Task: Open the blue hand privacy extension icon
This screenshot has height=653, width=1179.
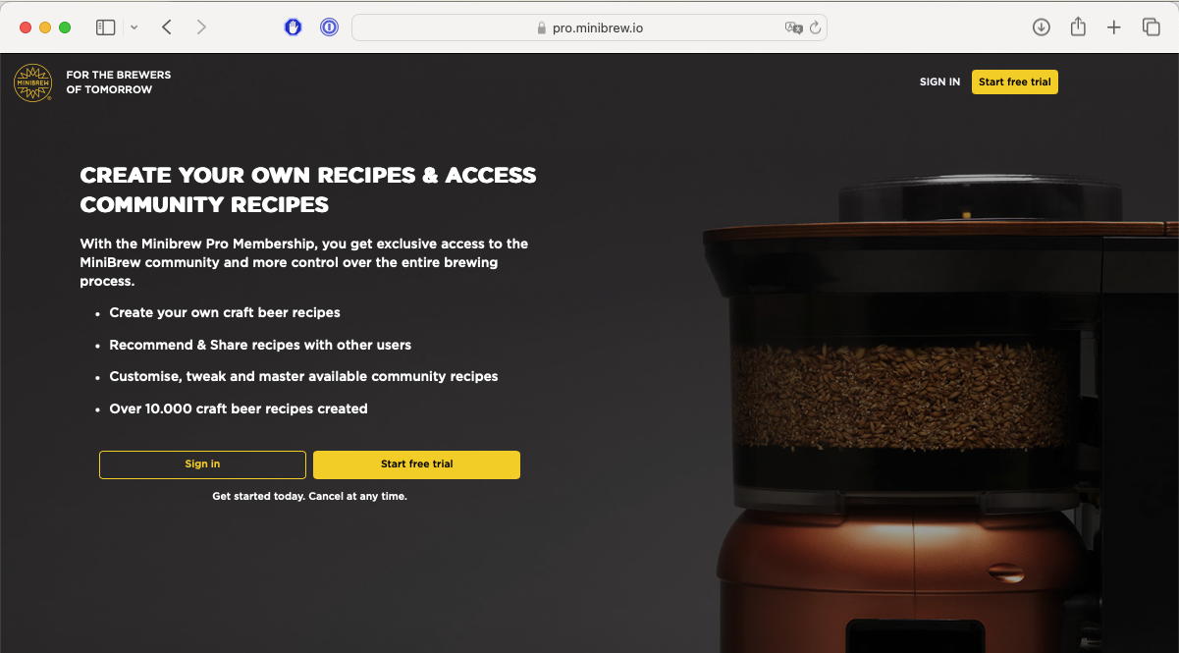Action: [x=293, y=27]
